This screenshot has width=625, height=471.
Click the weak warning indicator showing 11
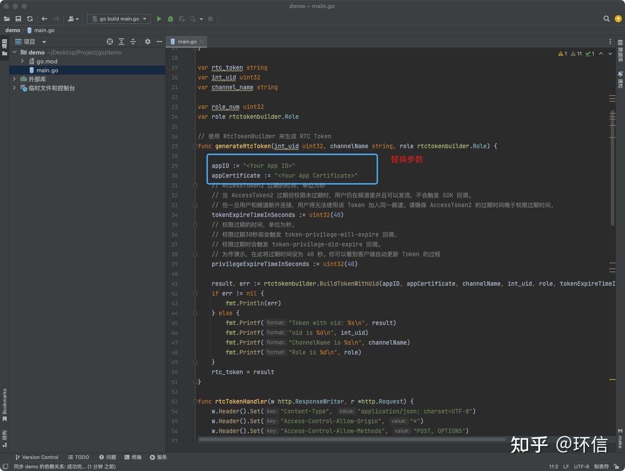[576, 54]
